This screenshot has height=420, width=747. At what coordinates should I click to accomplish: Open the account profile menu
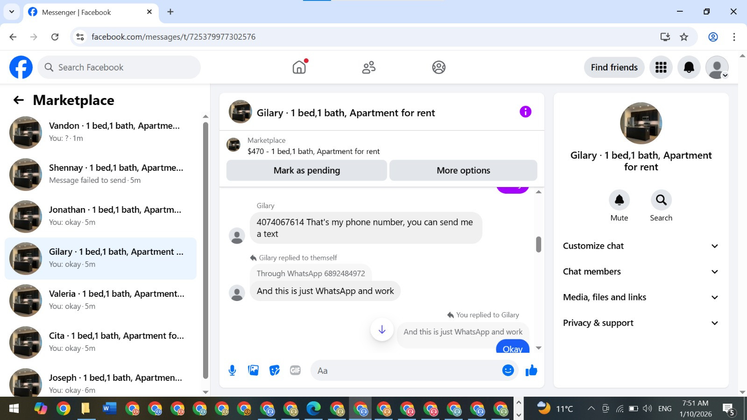tap(717, 67)
